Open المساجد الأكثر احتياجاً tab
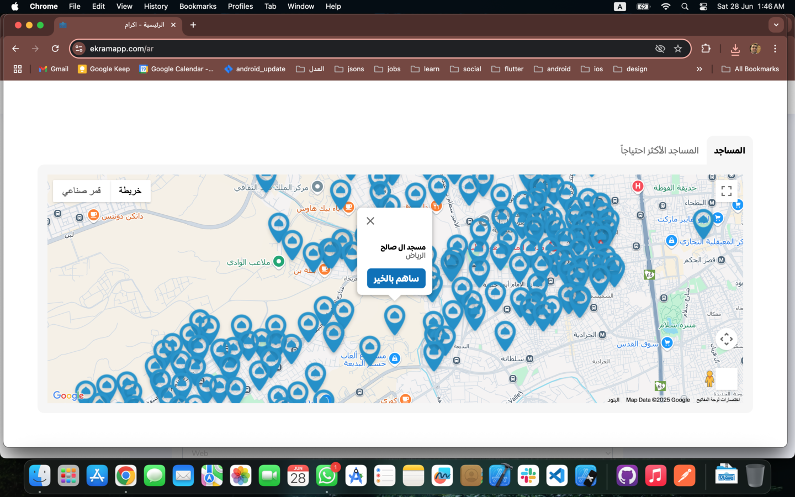 pos(659,150)
